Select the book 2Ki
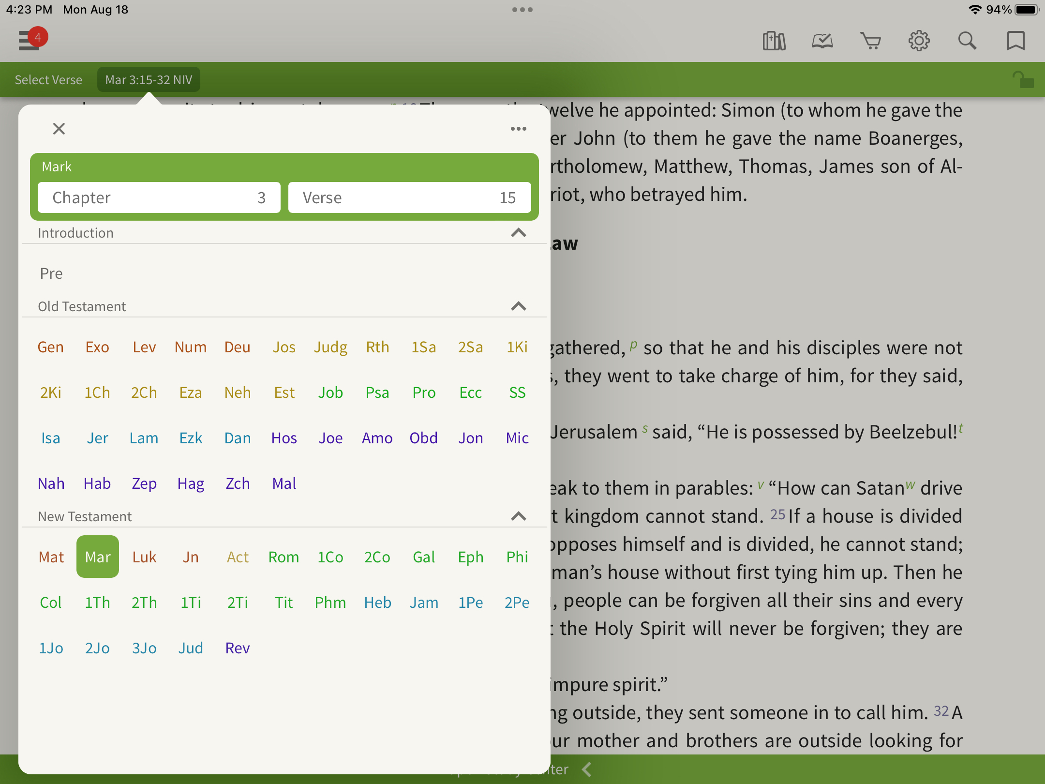The height and width of the screenshot is (784, 1045). point(51,392)
